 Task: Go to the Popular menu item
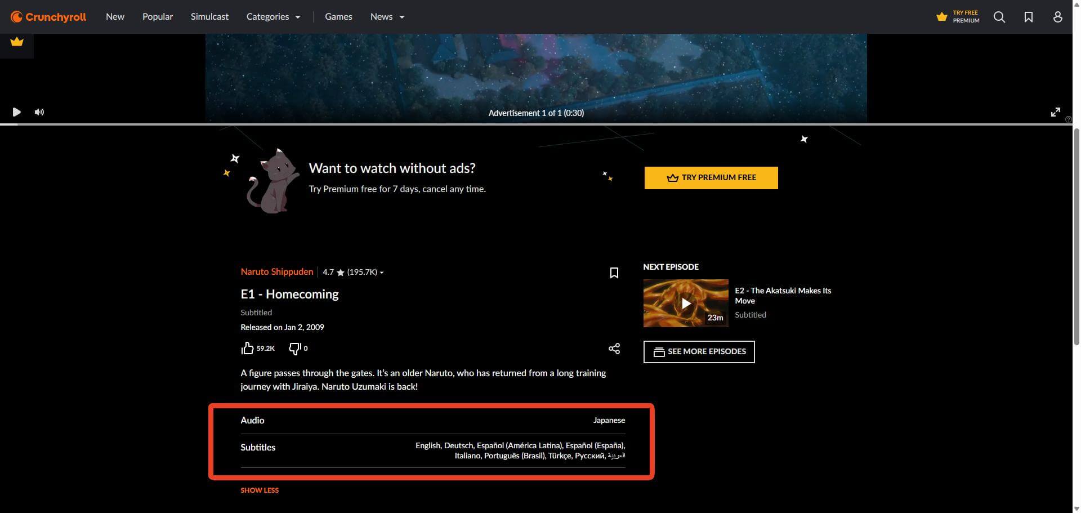pos(158,17)
